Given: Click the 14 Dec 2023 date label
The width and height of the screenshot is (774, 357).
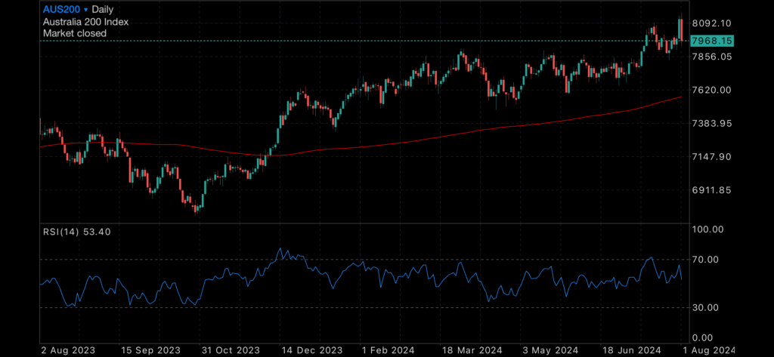Looking at the screenshot, I should [x=314, y=349].
